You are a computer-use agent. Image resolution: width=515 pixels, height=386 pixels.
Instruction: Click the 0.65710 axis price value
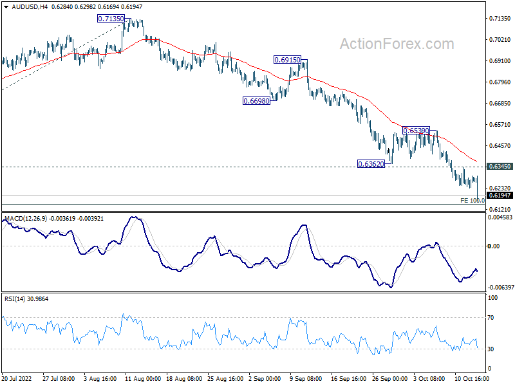tap(500, 124)
